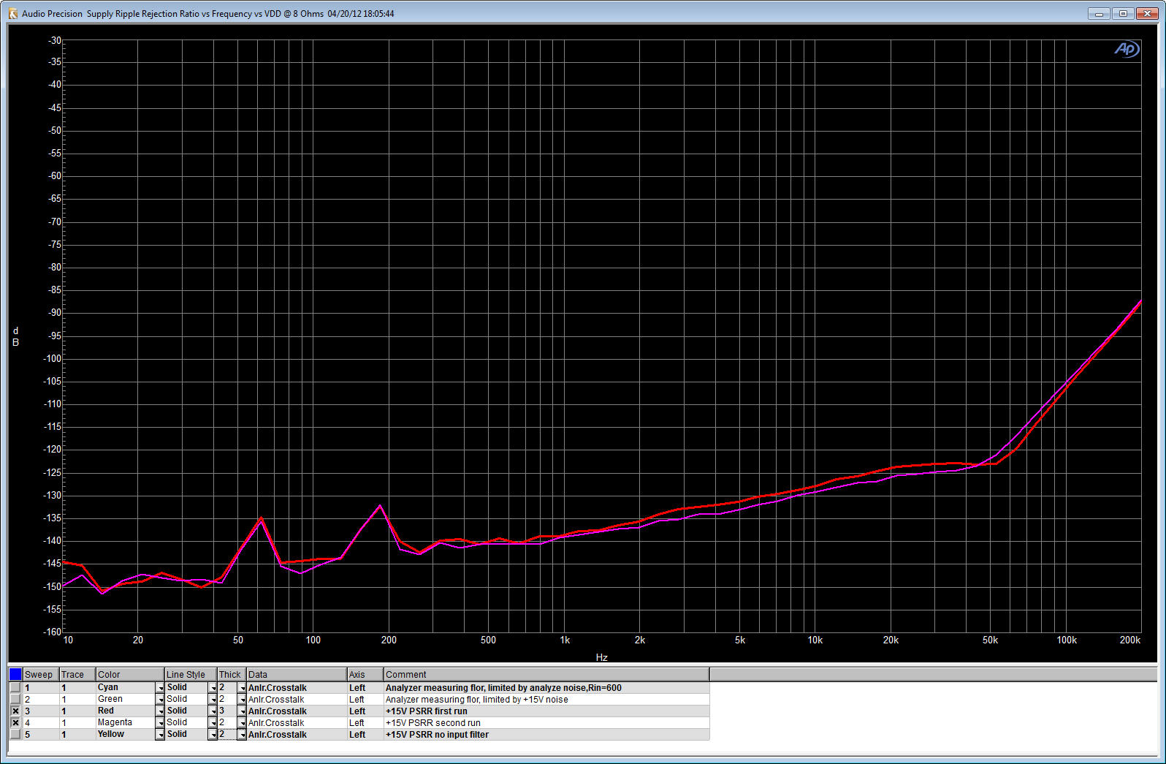Click thickness value 3 in Red row
This screenshot has width=1166, height=764.
tap(222, 711)
